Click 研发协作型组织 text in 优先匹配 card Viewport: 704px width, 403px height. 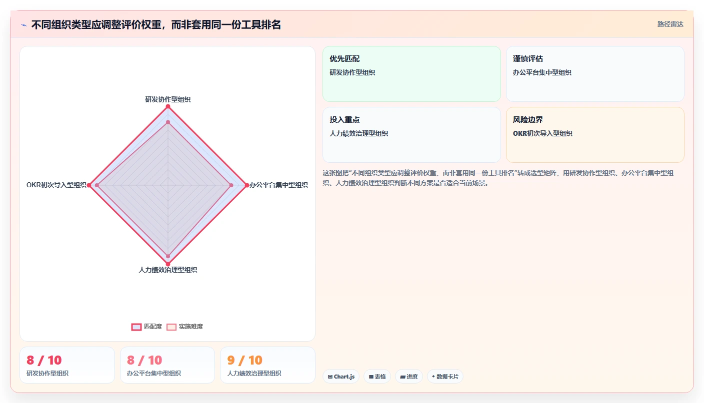point(352,72)
